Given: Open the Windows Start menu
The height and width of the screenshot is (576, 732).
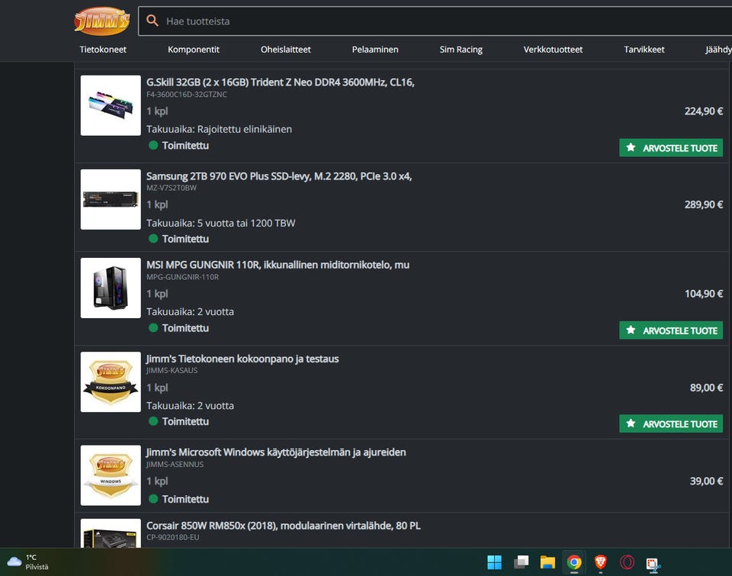Looking at the screenshot, I should tap(494, 562).
